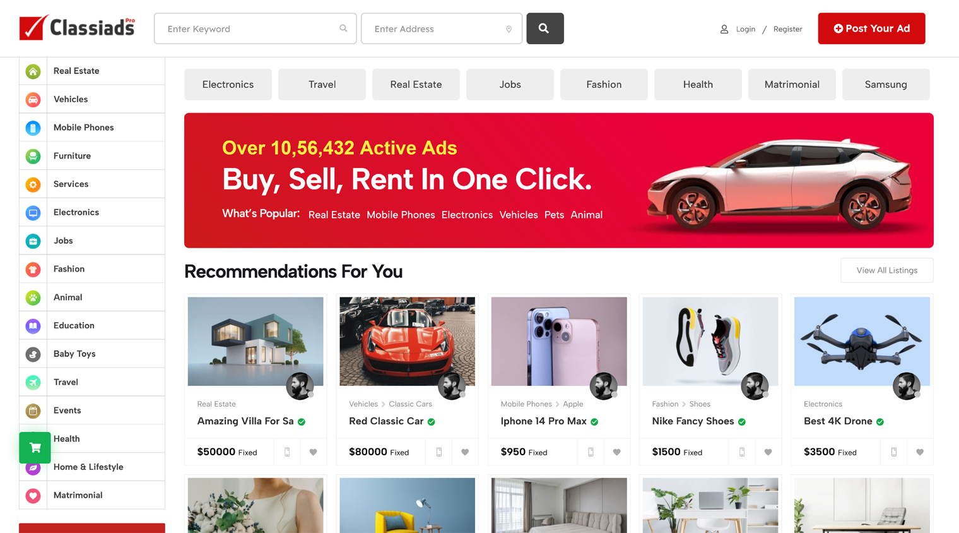Select the Electronics category tab
959x533 pixels.
(x=228, y=85)
